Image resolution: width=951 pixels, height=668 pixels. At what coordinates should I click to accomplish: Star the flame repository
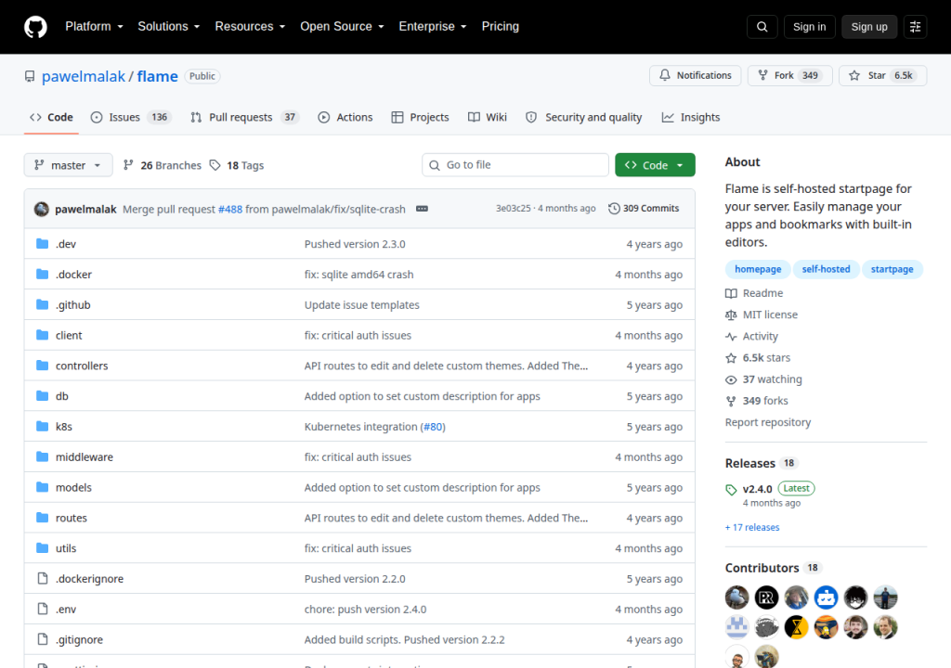tap(882, 75)
